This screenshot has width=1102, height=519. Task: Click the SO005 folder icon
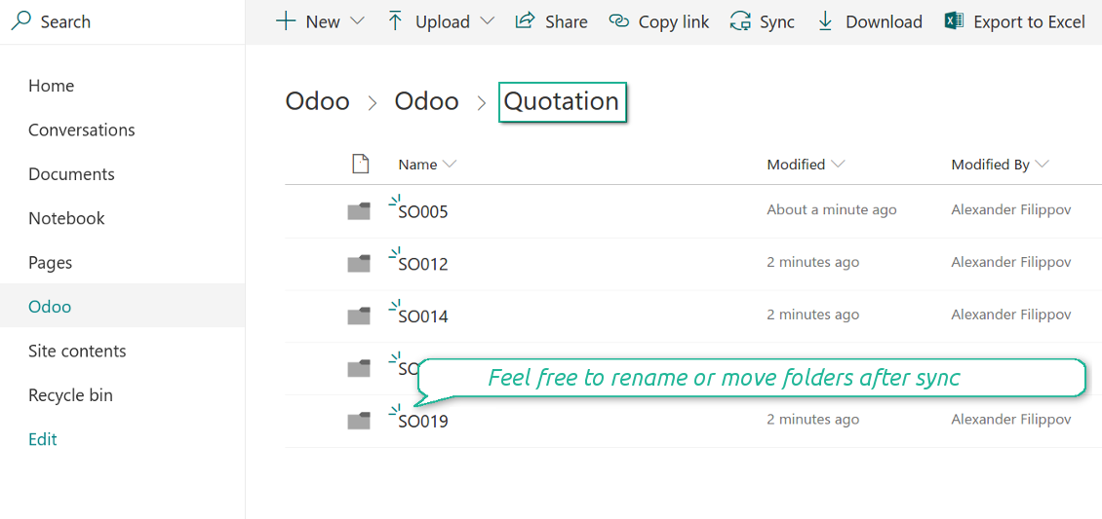point(359,211)
